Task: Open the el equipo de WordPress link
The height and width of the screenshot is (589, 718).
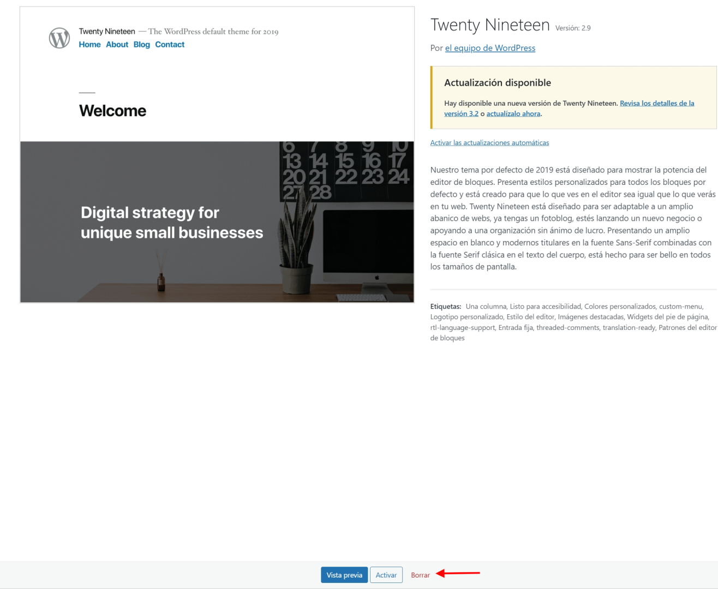Action: point(490,48)
